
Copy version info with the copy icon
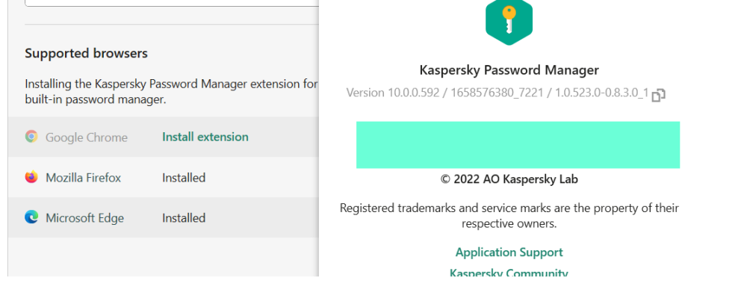[658, 95]
